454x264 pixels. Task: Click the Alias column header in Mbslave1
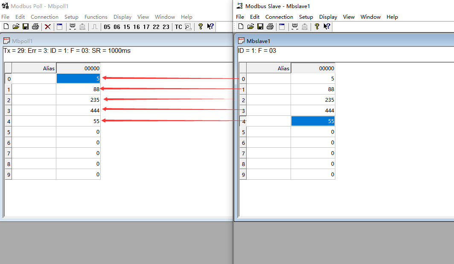(269, 68)
